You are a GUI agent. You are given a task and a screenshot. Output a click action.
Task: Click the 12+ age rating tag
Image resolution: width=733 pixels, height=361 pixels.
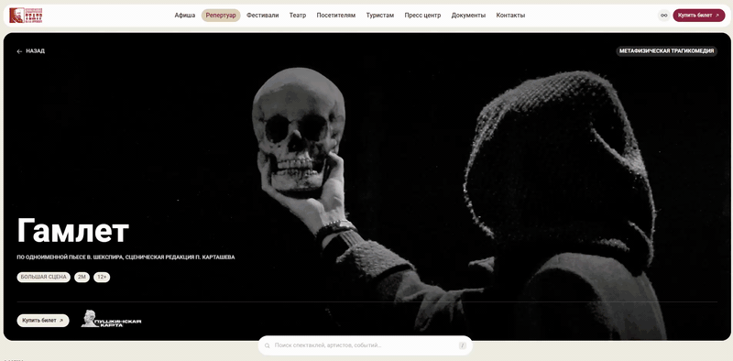pos(102,278)
